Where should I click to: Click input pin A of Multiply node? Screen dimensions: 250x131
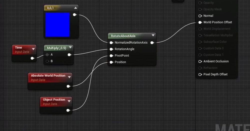tap(47, 55)
